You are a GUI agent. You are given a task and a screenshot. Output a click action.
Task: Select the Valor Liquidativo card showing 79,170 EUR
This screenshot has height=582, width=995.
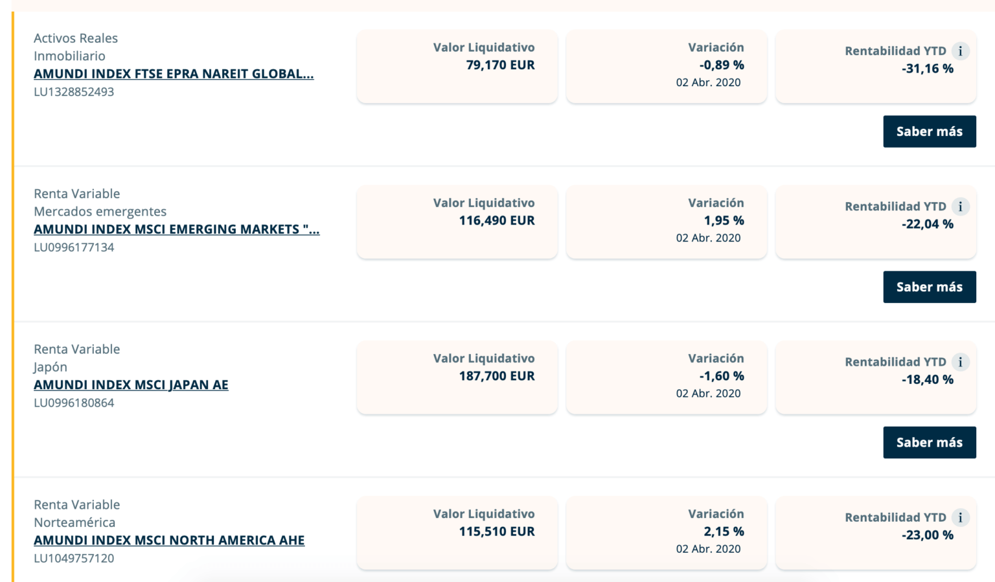click(457, 66)
